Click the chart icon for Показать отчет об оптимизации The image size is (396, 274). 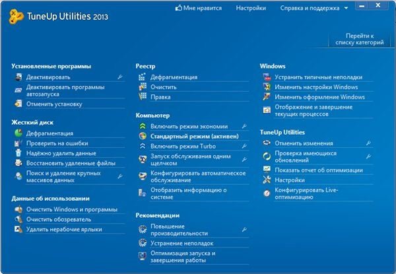coord(267,169)
